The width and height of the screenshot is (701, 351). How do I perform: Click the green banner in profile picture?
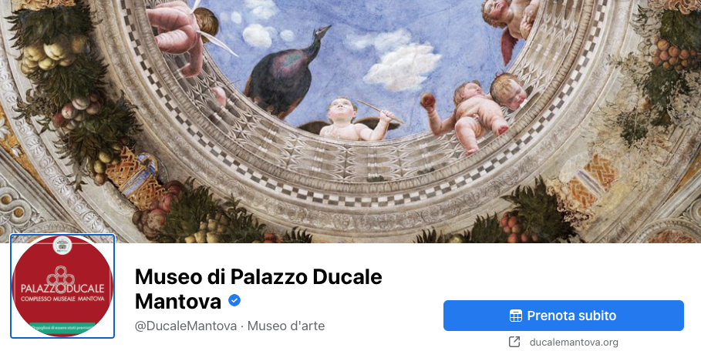point(62,327)
